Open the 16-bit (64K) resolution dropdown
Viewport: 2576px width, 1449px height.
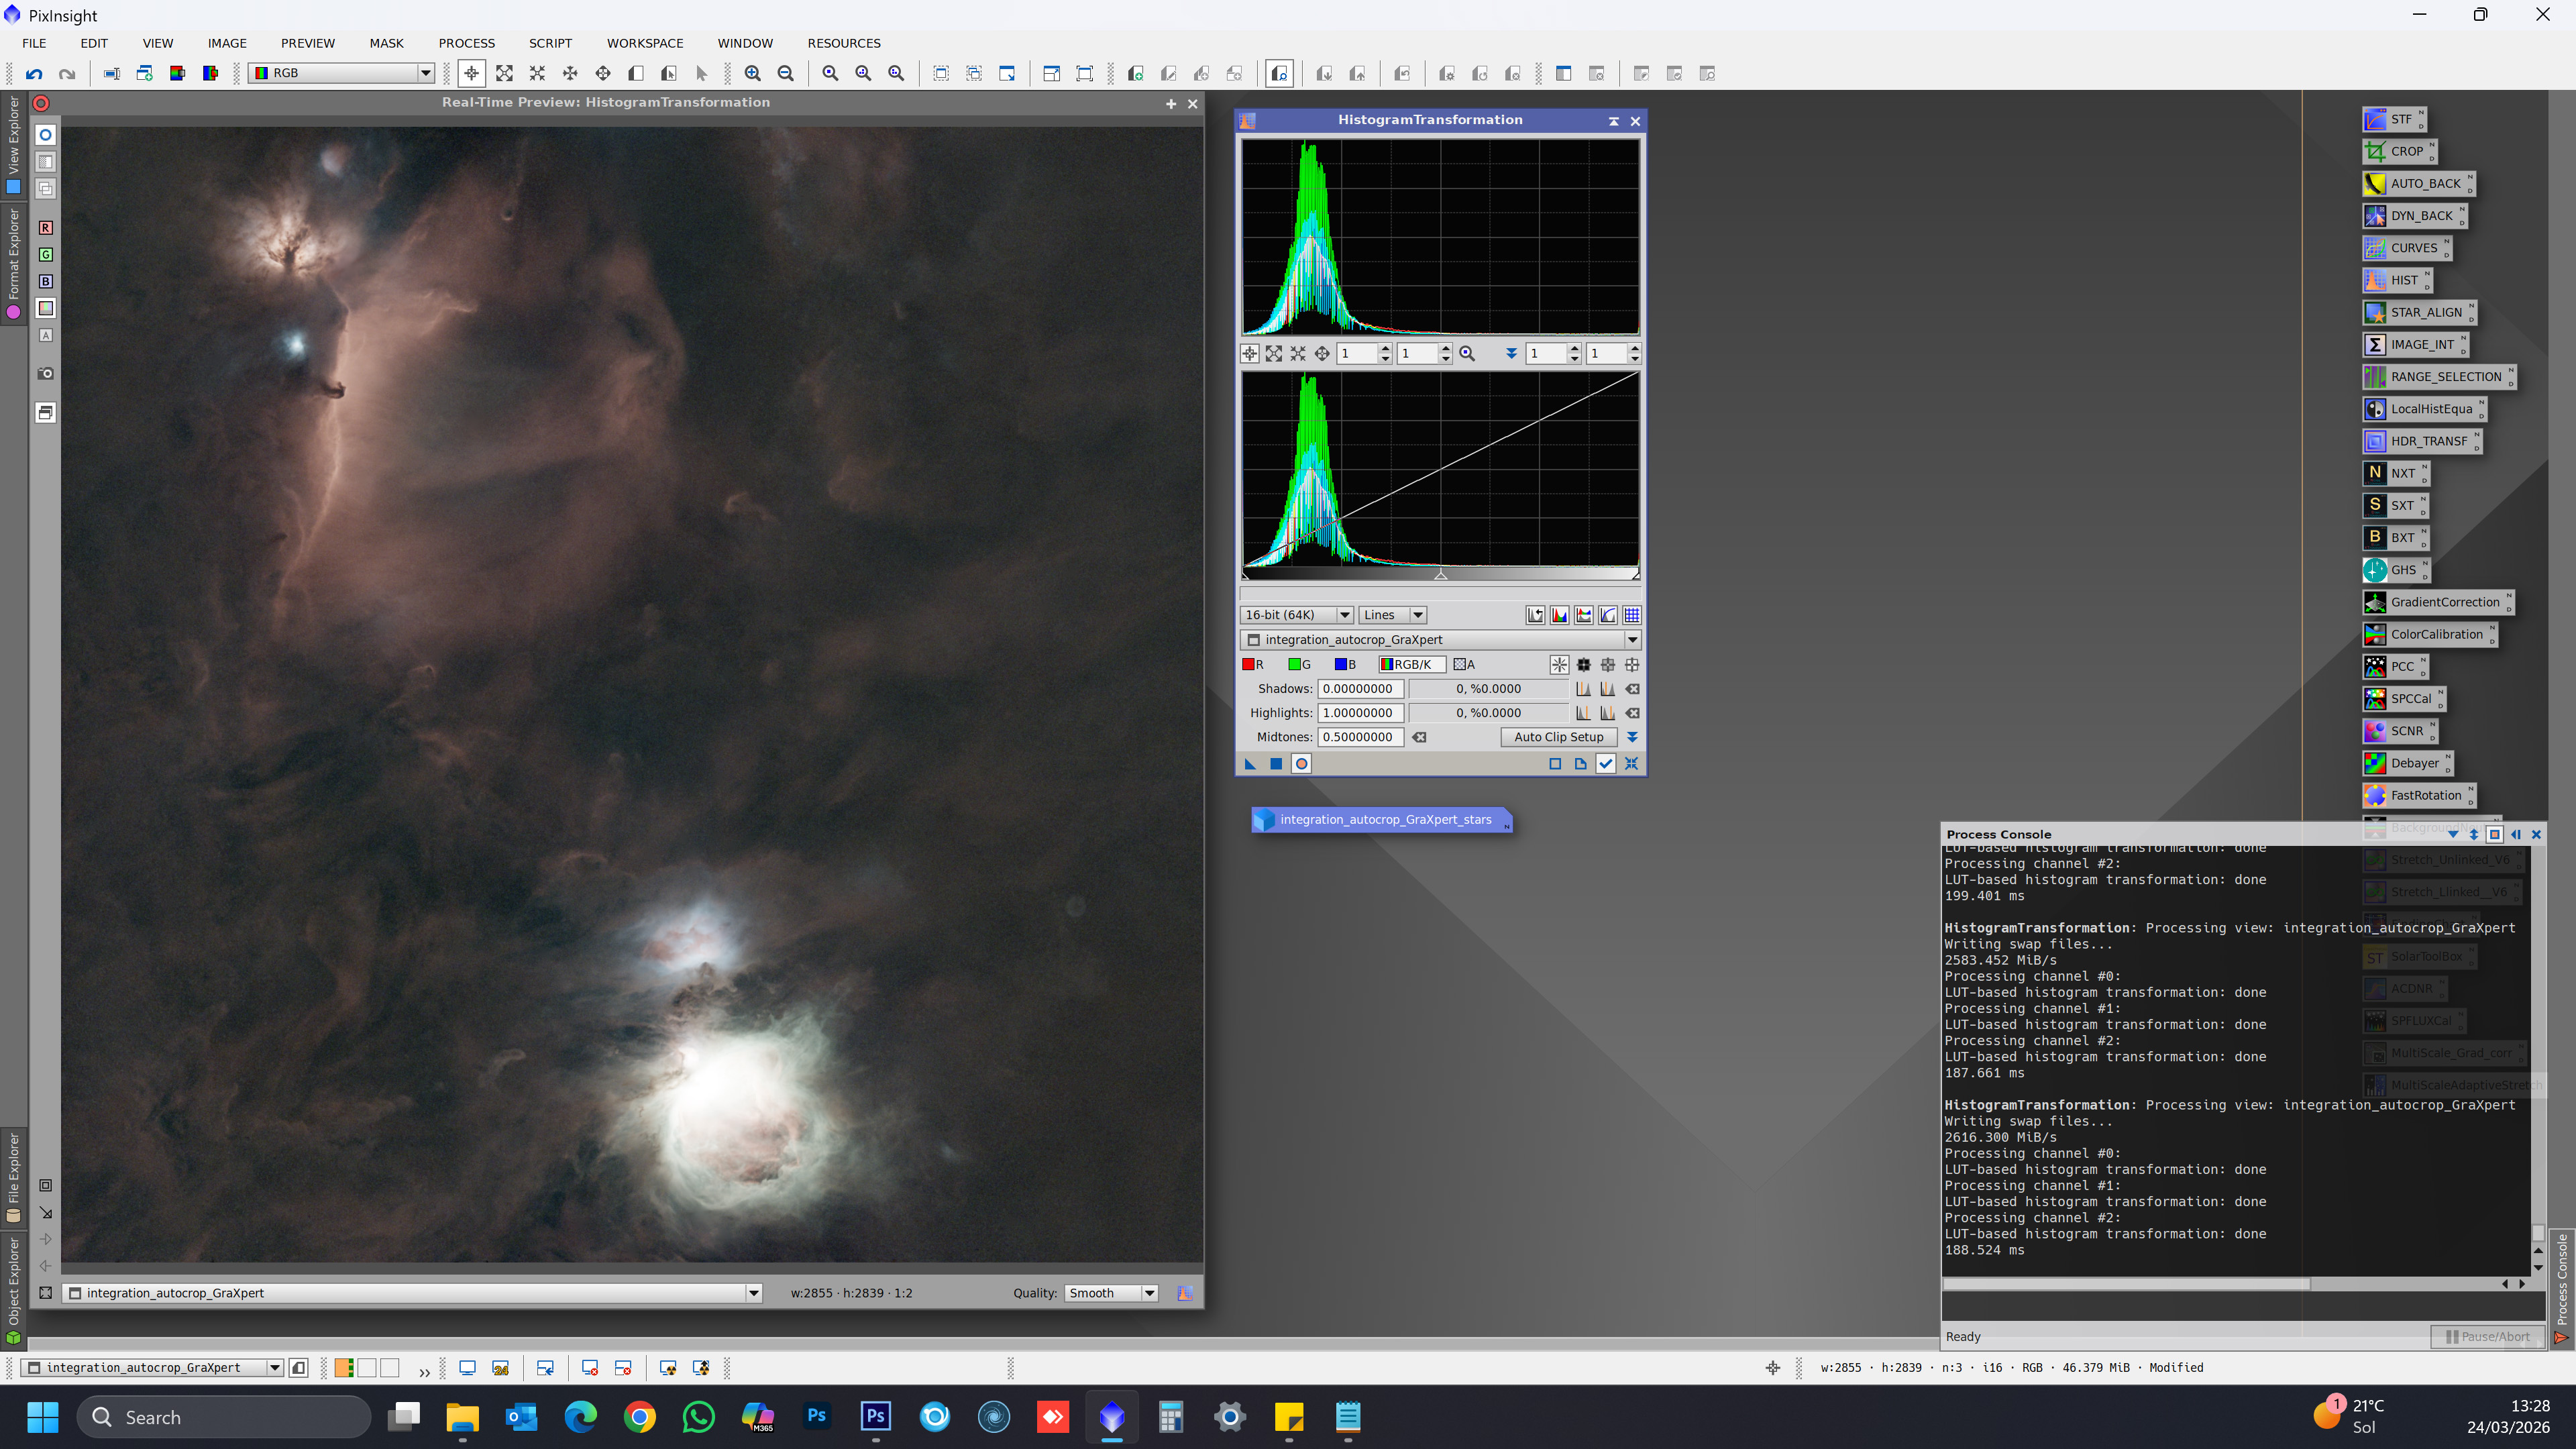(x=1297, y=615)
